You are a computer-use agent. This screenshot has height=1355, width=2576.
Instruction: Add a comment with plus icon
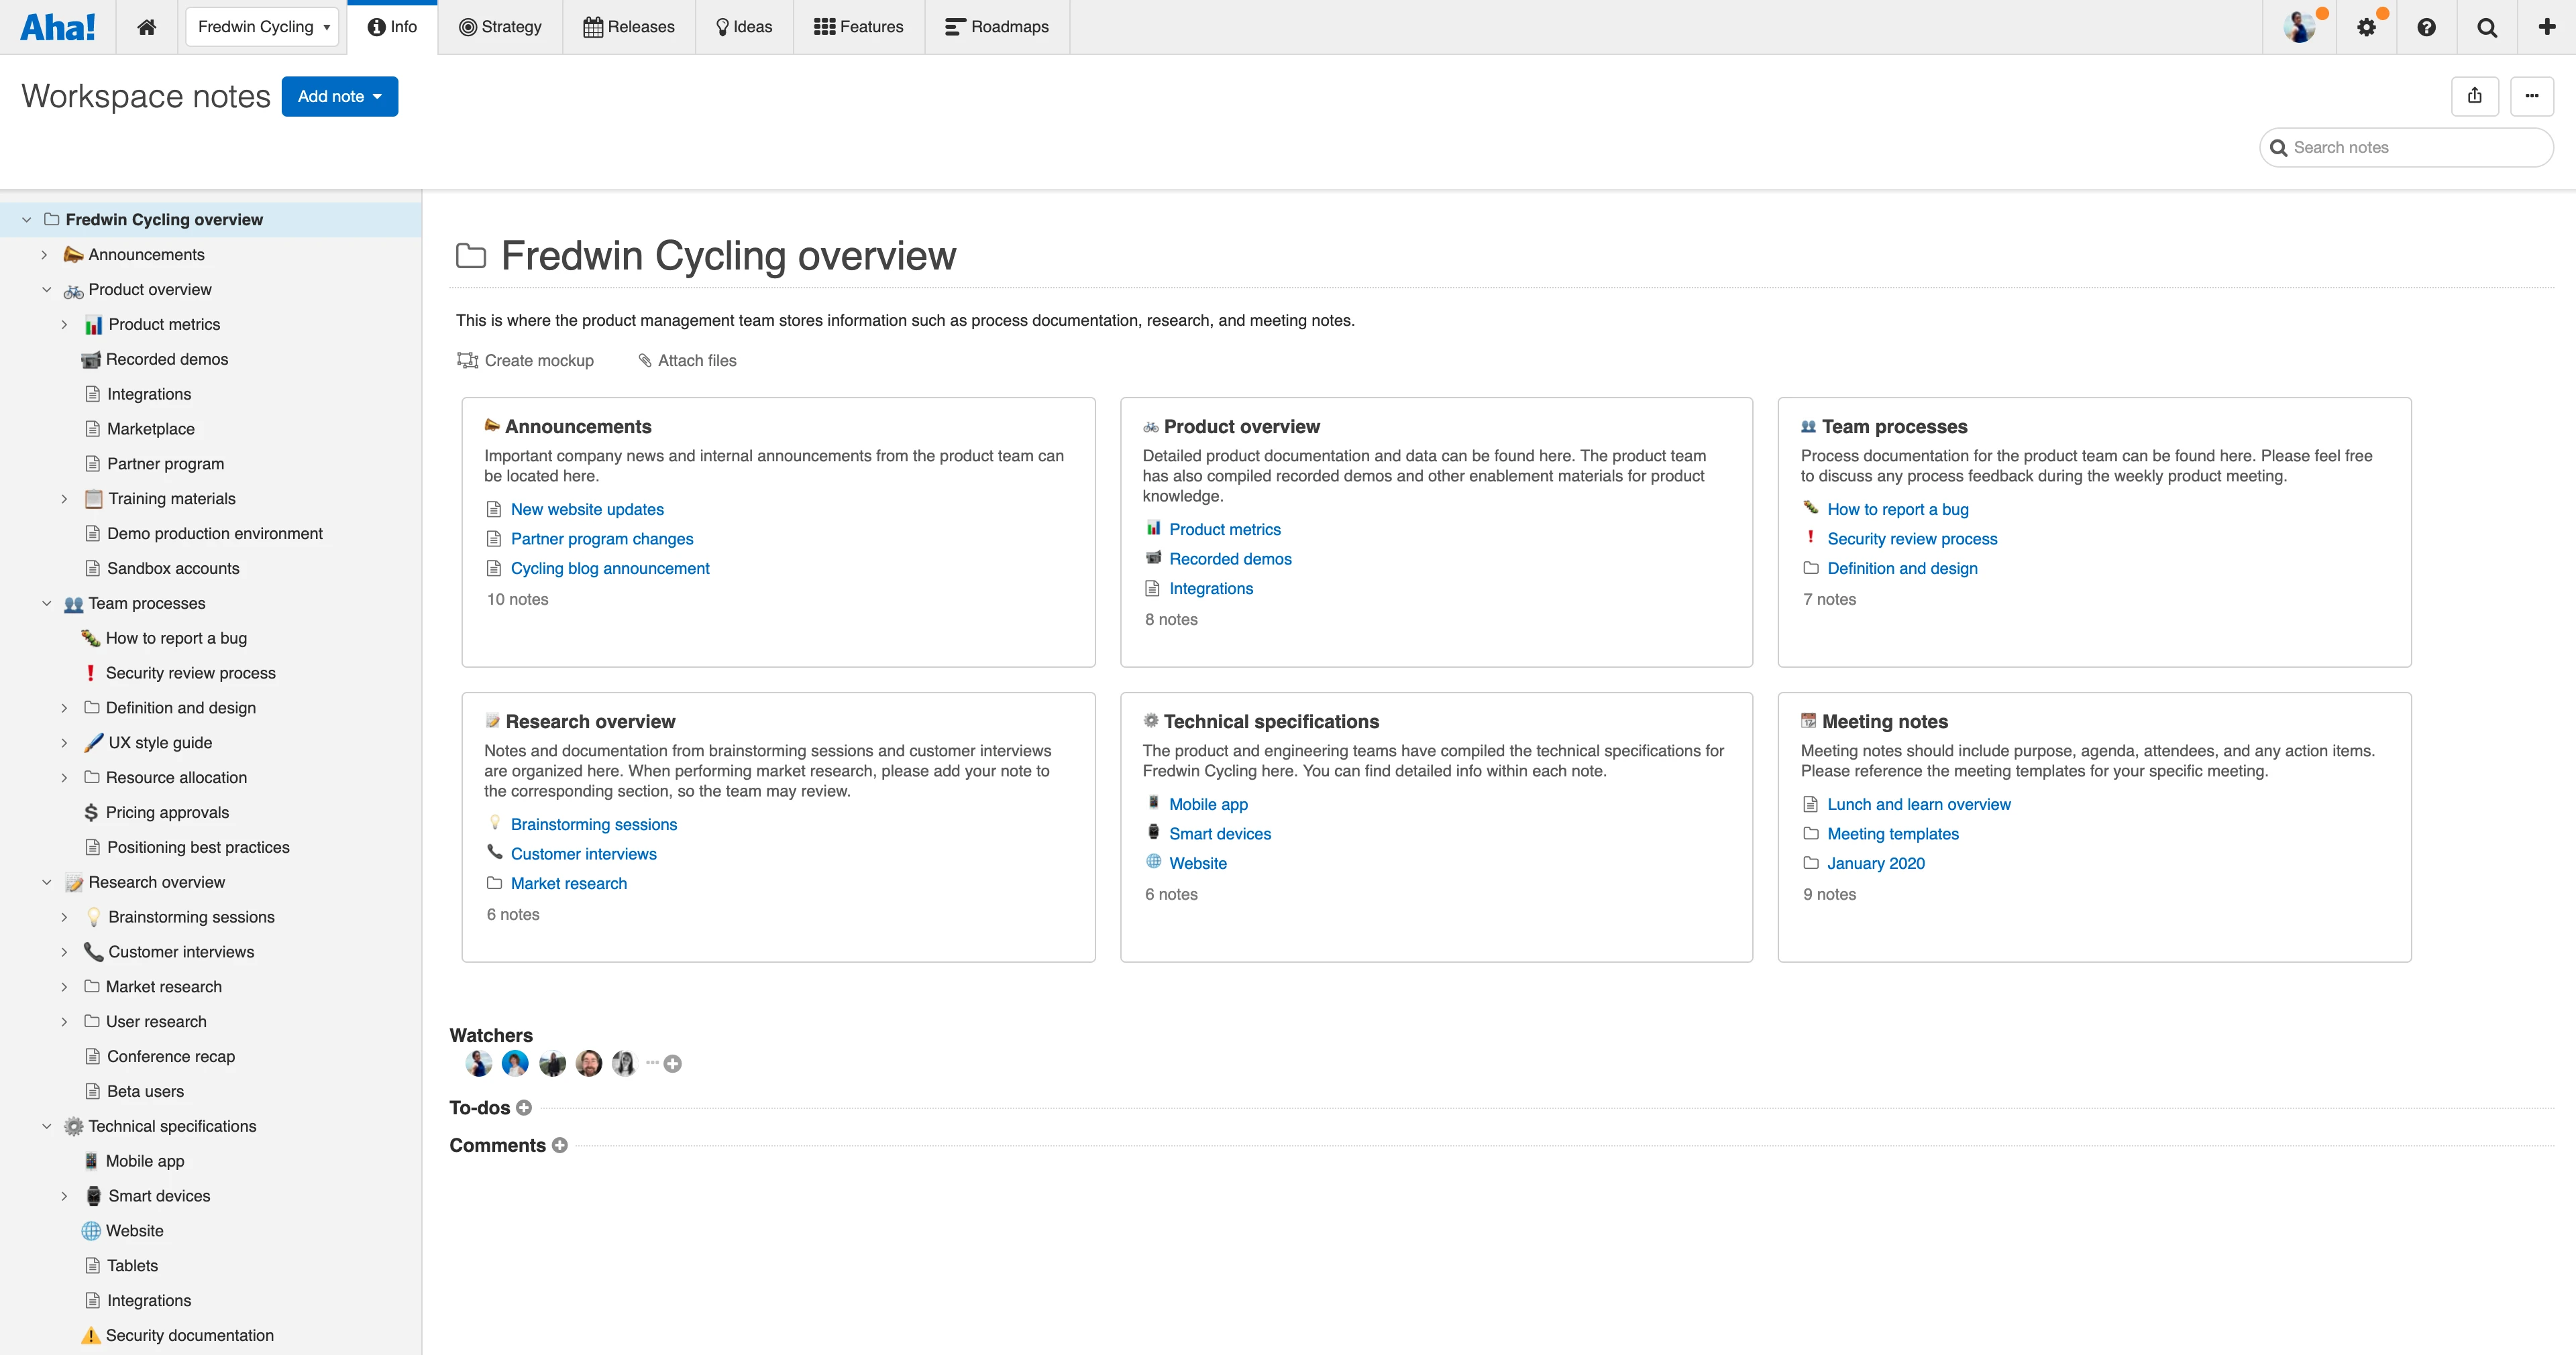[x=560, y=1145]
